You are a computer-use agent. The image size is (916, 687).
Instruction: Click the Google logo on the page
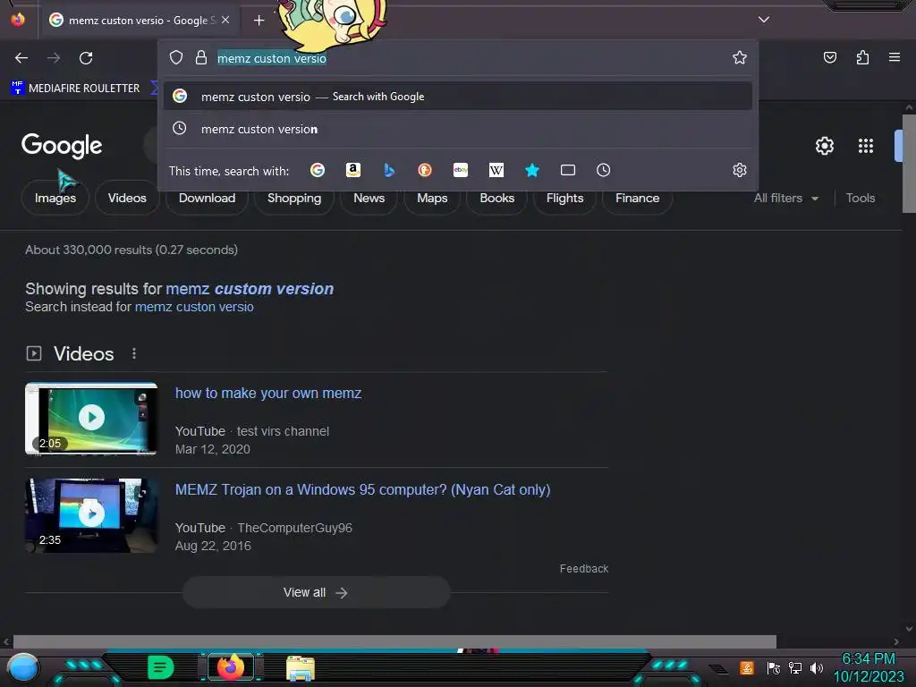tap(62, 146)
